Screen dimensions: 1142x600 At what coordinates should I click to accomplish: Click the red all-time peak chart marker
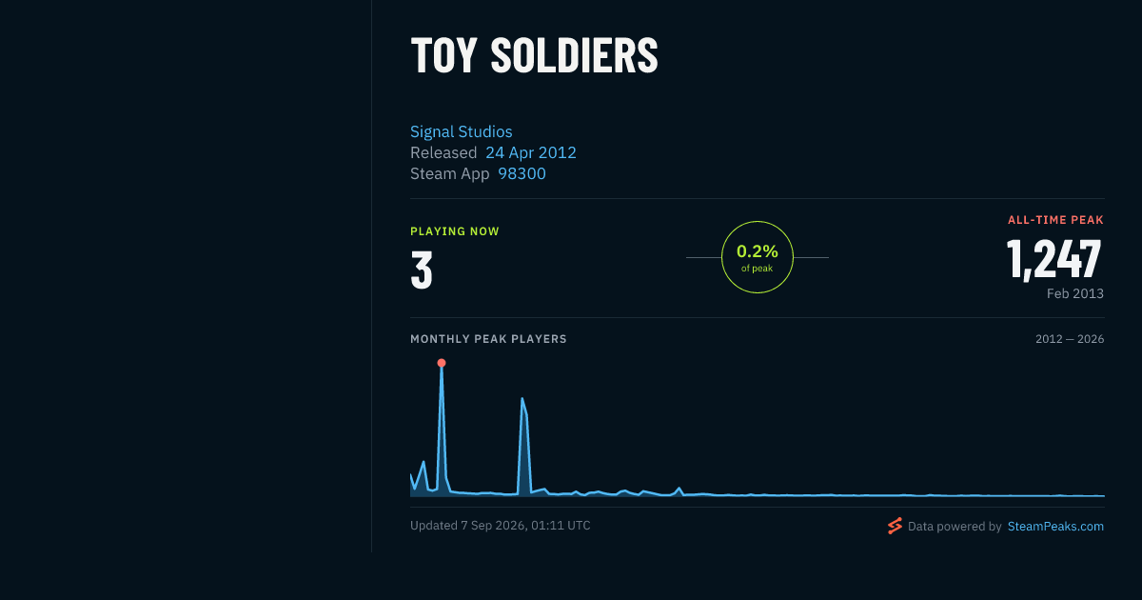pos(441,363)
